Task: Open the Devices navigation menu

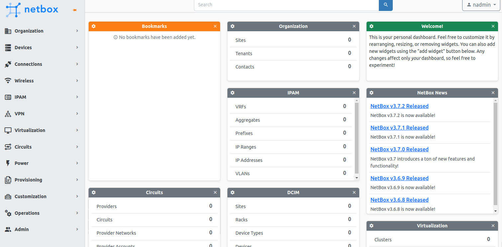Action: (x=42, y=48)
